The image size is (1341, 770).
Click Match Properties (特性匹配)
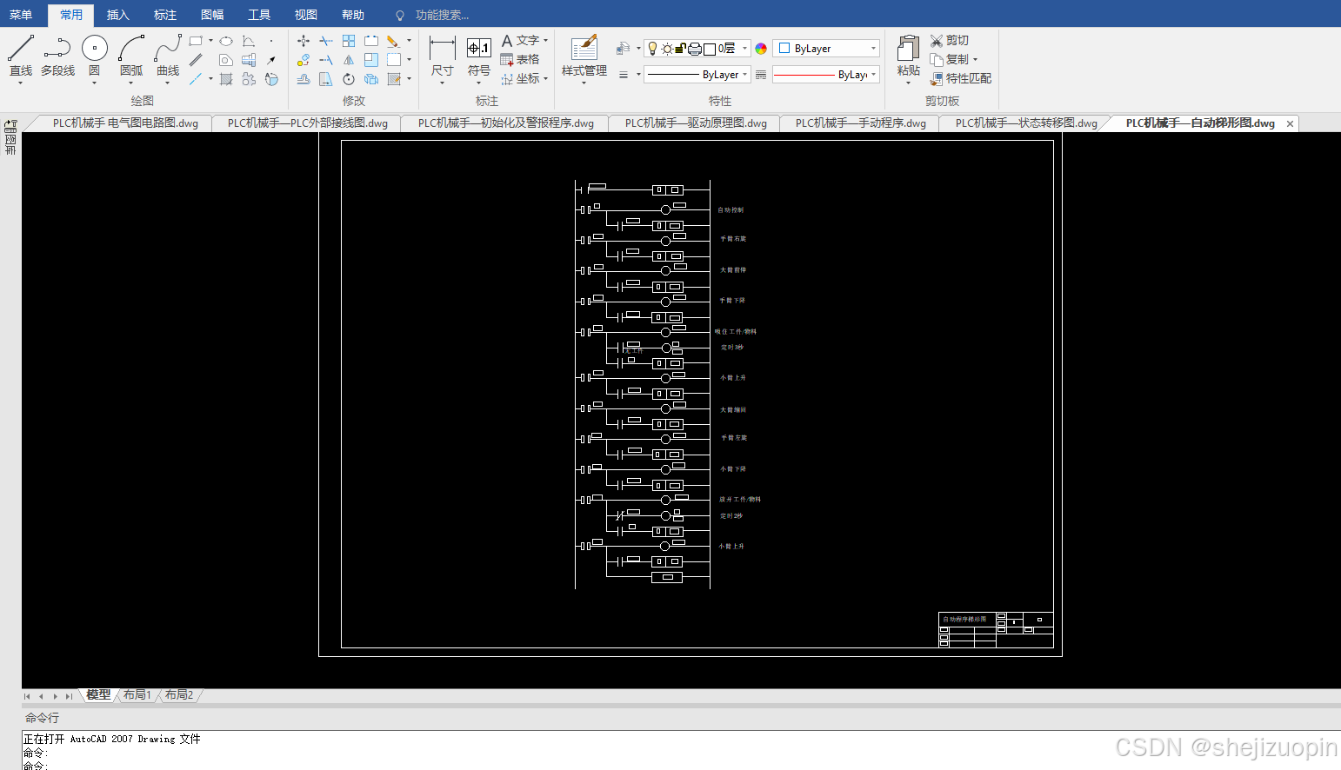(961, 79)
